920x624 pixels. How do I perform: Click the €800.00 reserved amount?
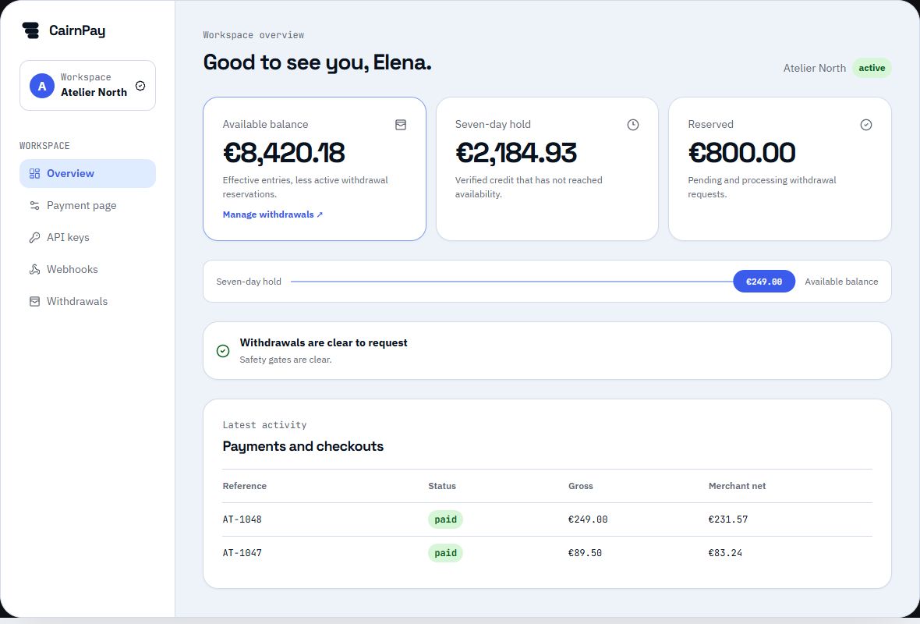741,153
